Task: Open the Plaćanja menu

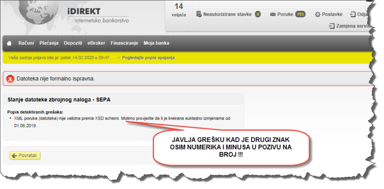Action: (49, 43)
